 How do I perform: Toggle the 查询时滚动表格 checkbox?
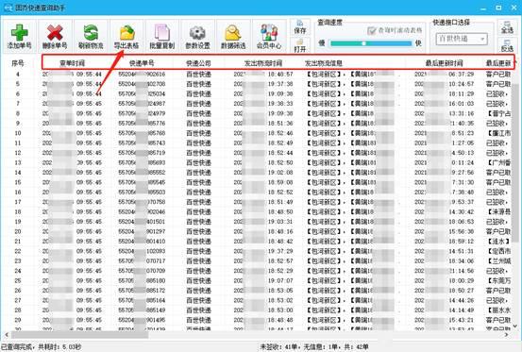[x=372, y=31]
